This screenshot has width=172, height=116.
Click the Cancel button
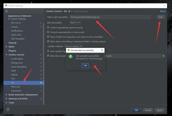point(148,110)
